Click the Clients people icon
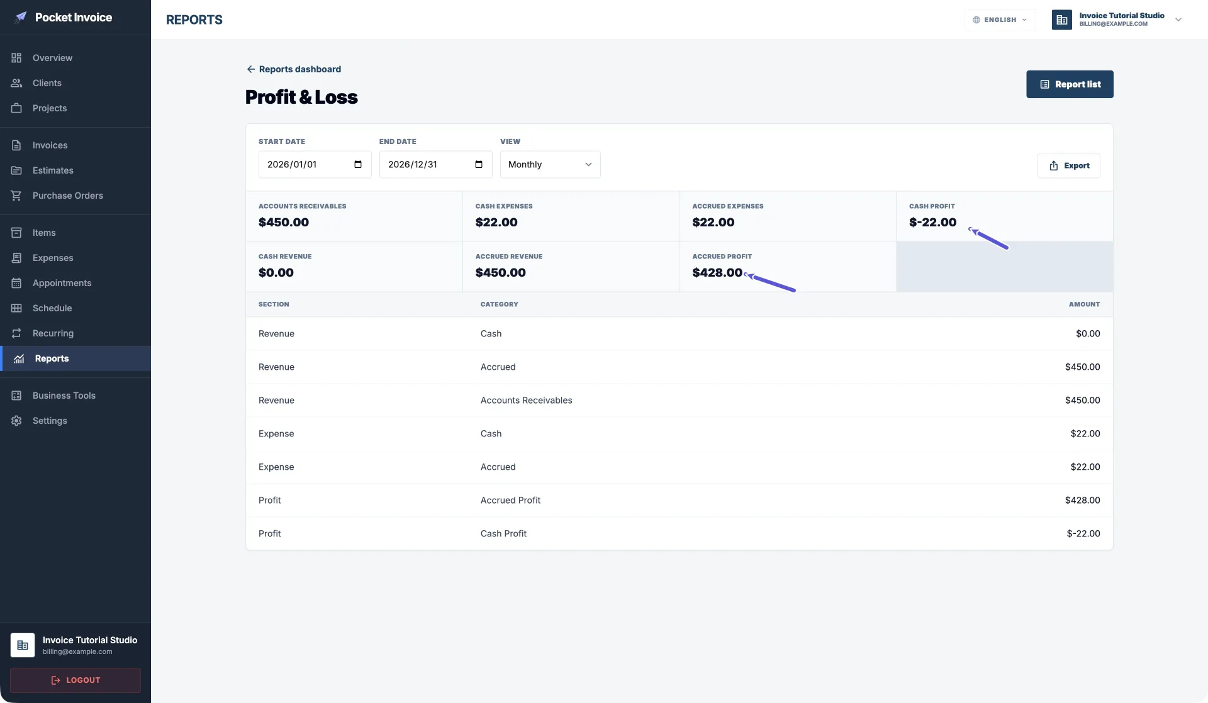This screenshot has width=1208, height=703. point(16,83)
